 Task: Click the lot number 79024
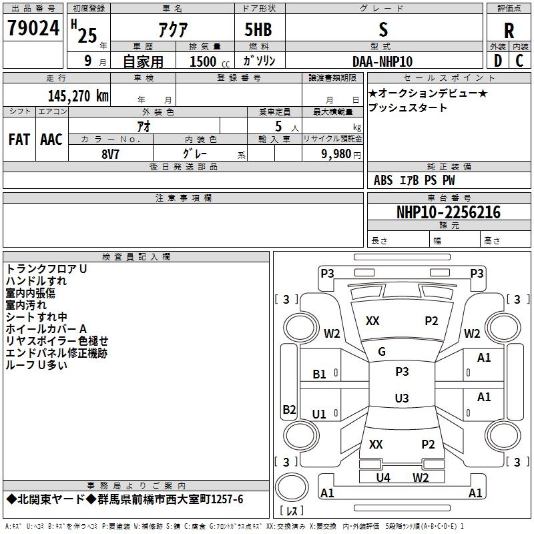click(33, 28)
